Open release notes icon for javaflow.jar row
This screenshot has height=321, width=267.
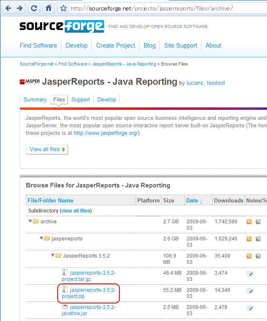[250, 308]
